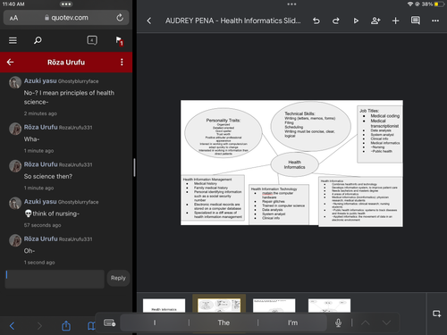The width and height of the screenshot is (447, 335).
Task: Choose "I'm" keyboard suggestion
Action: (292, 322)
